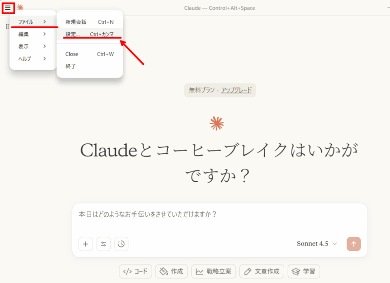Open the search and tools sliders icon
Screen dimensions: 390x283
[103, 244]
